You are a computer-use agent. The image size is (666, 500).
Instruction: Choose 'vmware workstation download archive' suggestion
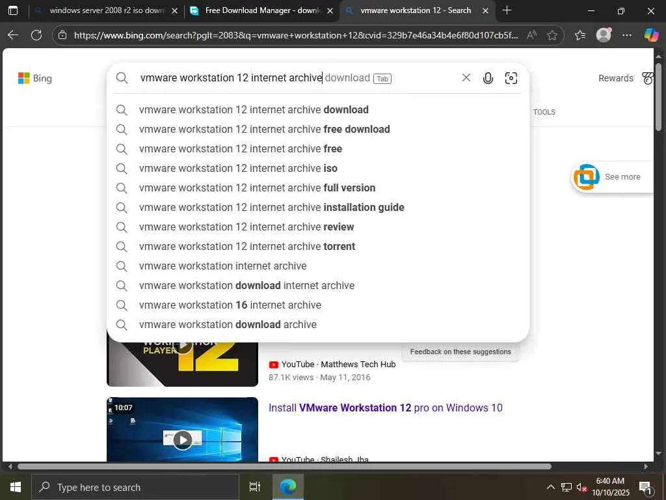pyautogui.click(x=317, y=325)
